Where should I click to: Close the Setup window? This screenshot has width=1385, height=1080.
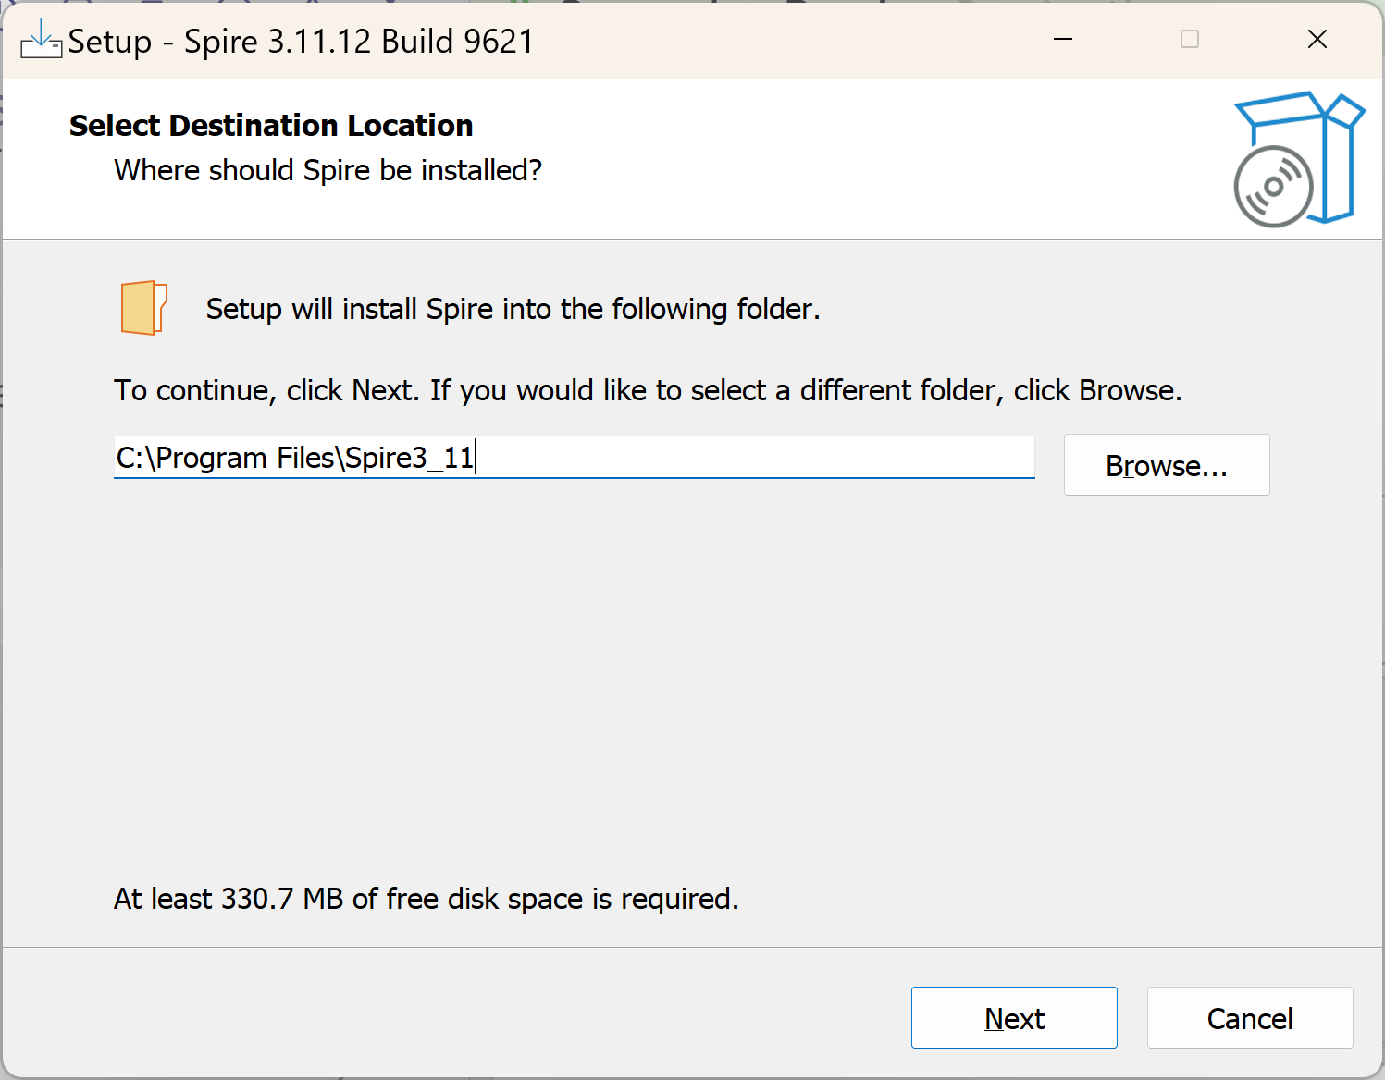click(x=1317, y=39)
